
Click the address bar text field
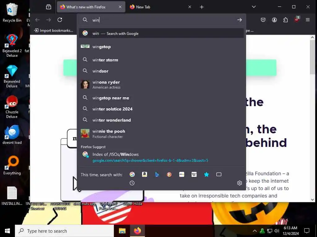click(x=162, y=20)
